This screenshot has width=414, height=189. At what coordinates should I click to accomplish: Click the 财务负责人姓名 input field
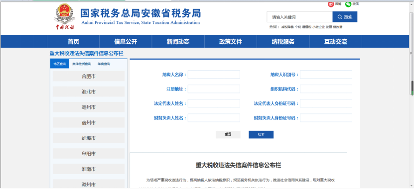(214, 118)
